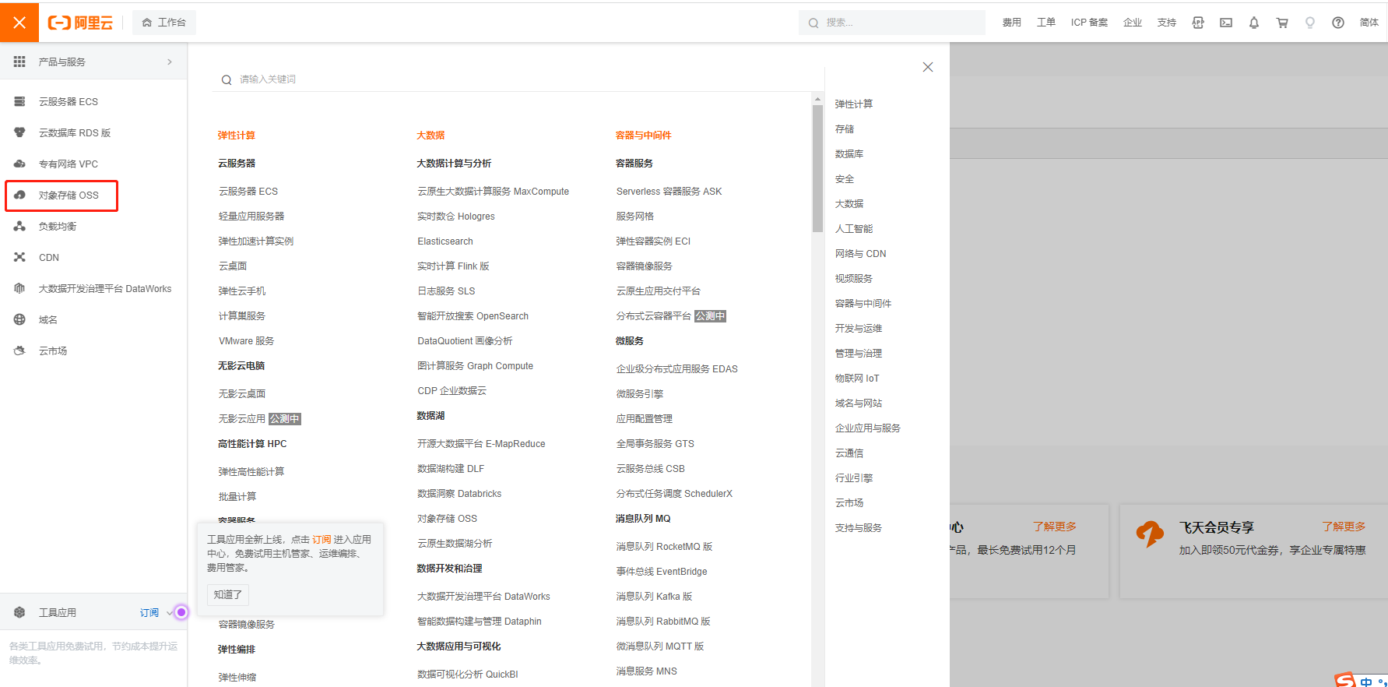Switch language via 简体

point(1369,23)
